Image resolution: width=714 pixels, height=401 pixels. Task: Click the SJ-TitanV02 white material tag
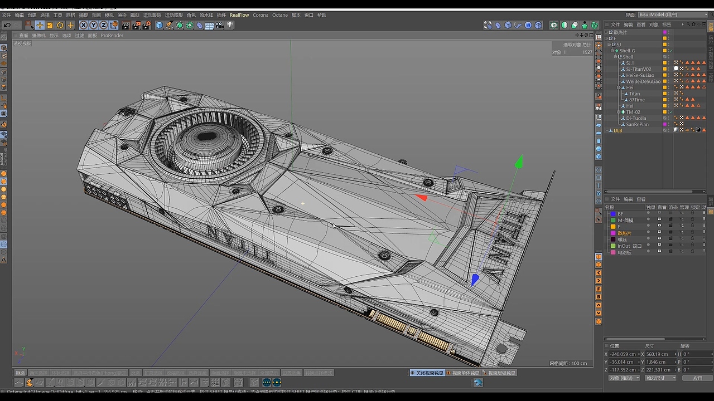676,69
